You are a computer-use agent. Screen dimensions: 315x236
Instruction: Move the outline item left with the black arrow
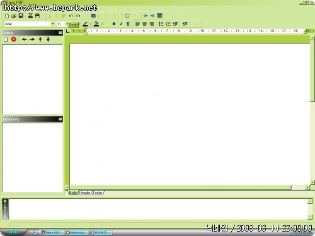click(x=25, y=39)
